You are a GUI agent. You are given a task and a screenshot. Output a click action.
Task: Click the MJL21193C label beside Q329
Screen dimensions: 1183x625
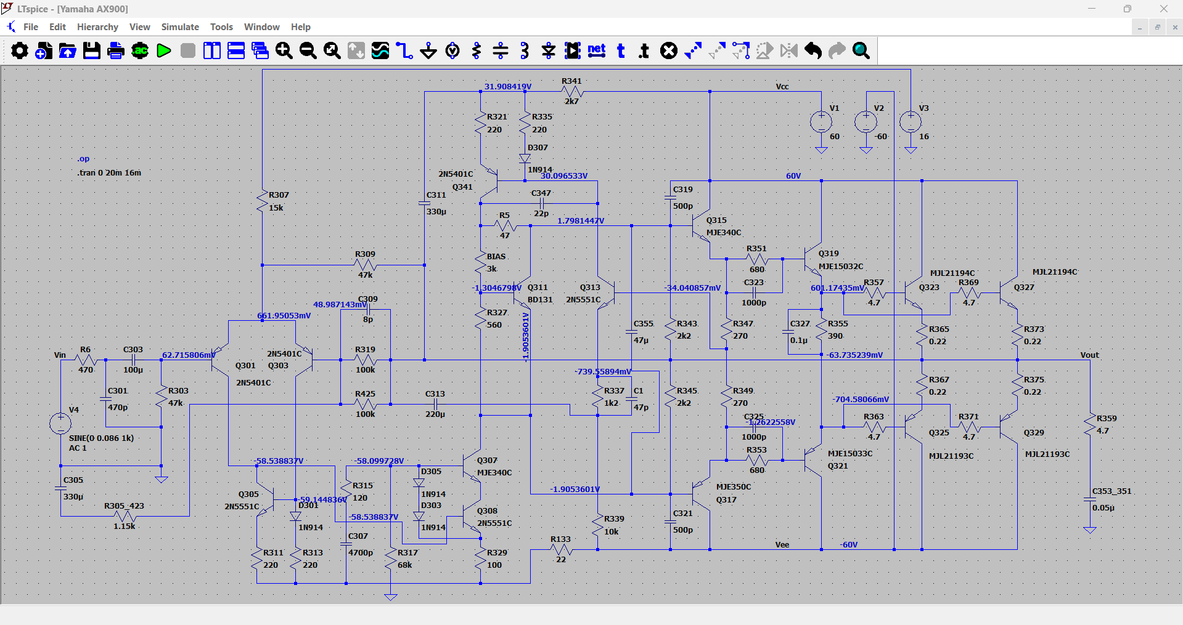pos(1047,454)
